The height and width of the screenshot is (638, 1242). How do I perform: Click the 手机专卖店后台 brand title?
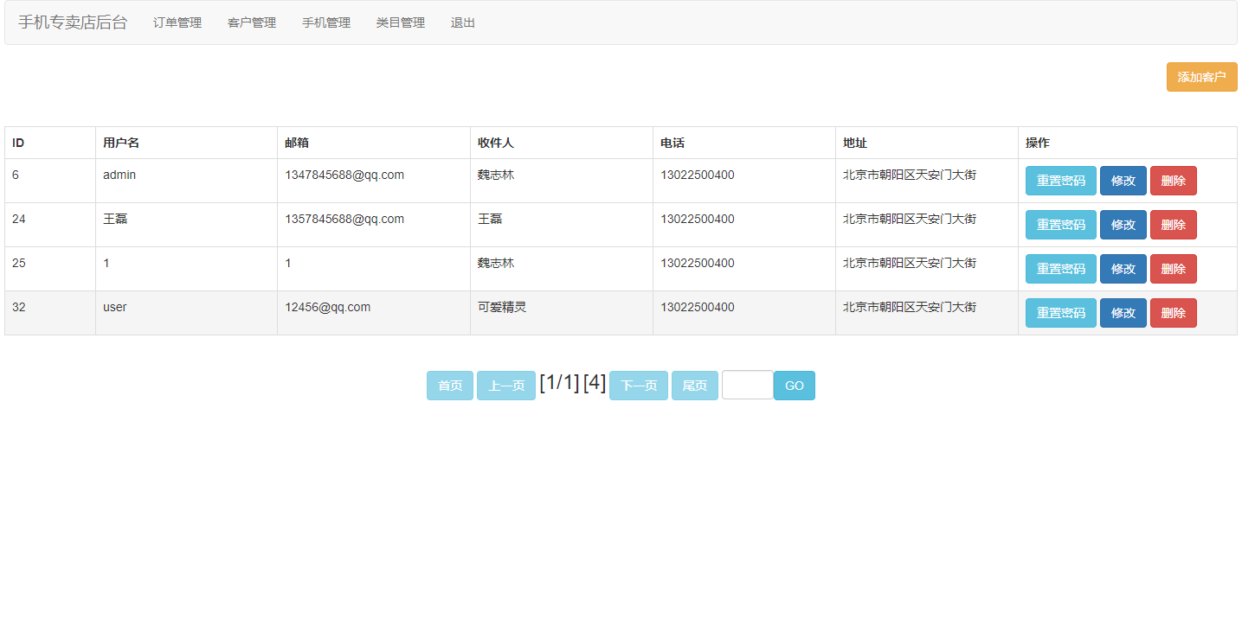click(x=73, y=22)
